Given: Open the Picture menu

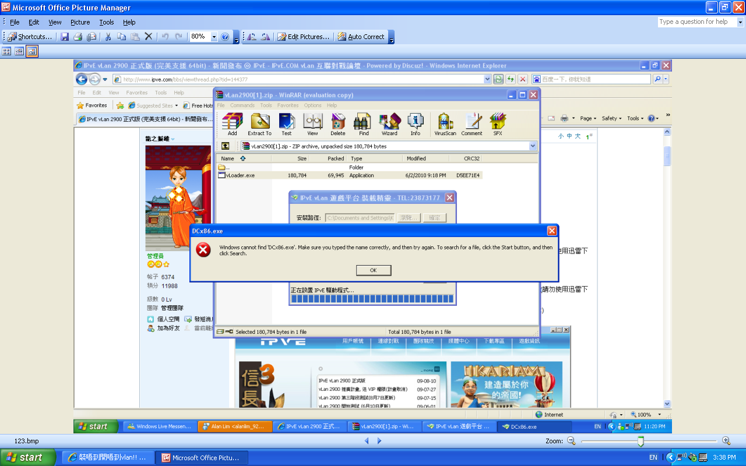Looking at the screenshot, I should click(x=80, y=22).
